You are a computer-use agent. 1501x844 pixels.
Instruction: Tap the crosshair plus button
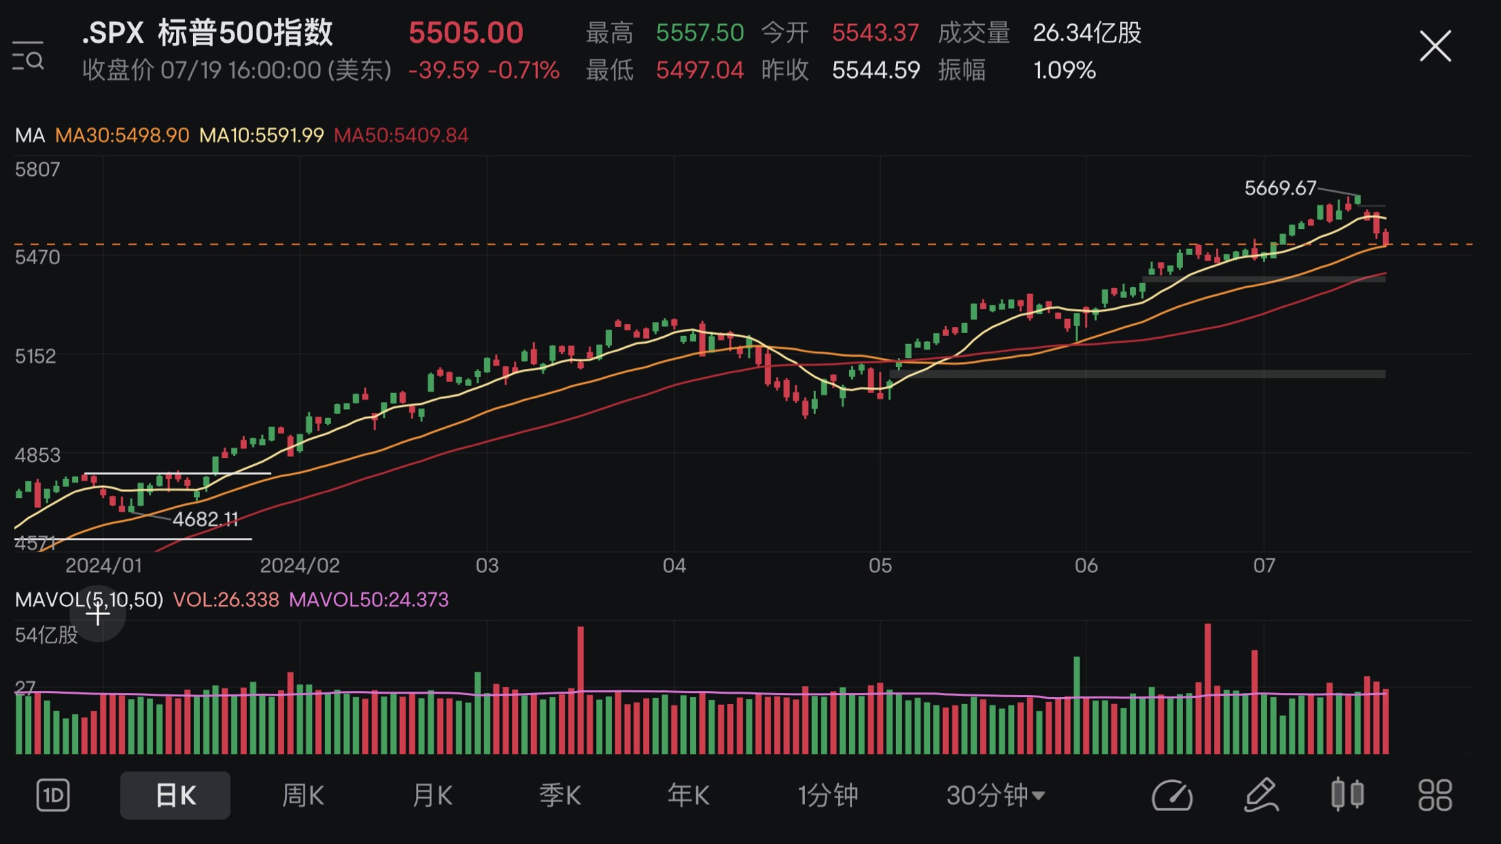(98, 614)
